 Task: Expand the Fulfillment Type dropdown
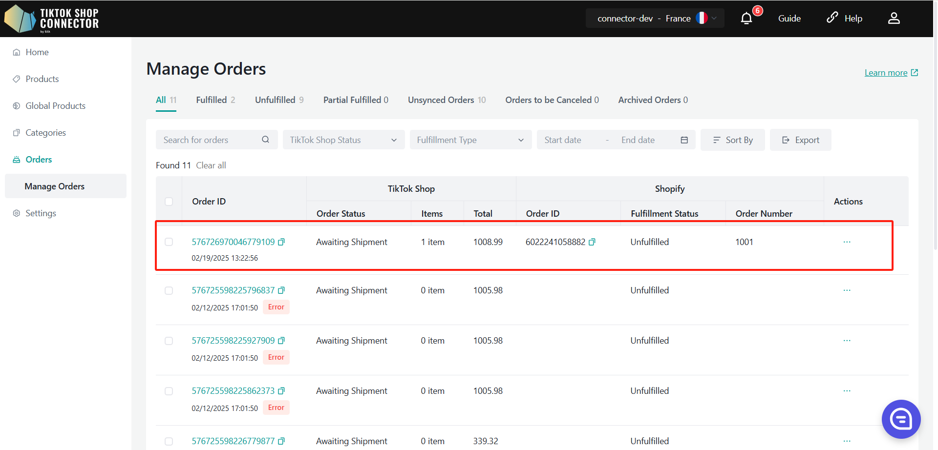[471, 140]
